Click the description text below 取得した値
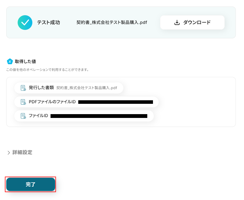The height and width of the screenshot is (200, 244). 48,70
